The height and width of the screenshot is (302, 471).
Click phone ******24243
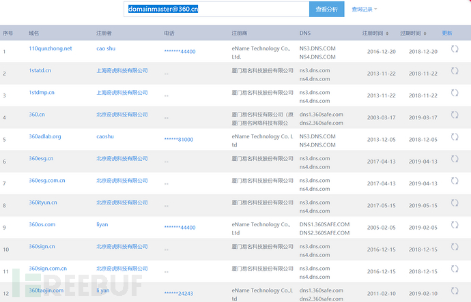pos(179,294)
